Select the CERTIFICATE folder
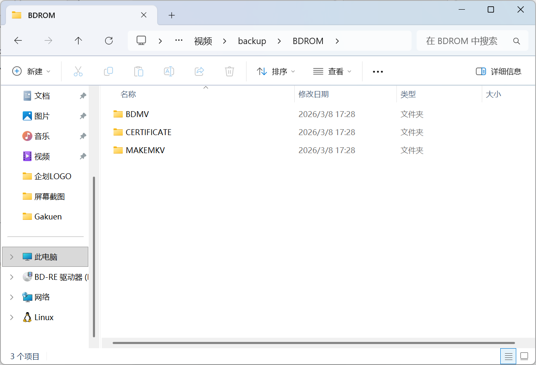The width and height of the screenshot is (536, 365). coord(148,132)
